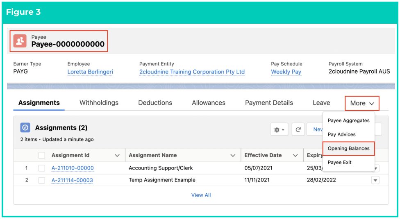Select Payee Exit menu item
The width and height of the screenshot is (400, 219).
(x=348, y=163)
